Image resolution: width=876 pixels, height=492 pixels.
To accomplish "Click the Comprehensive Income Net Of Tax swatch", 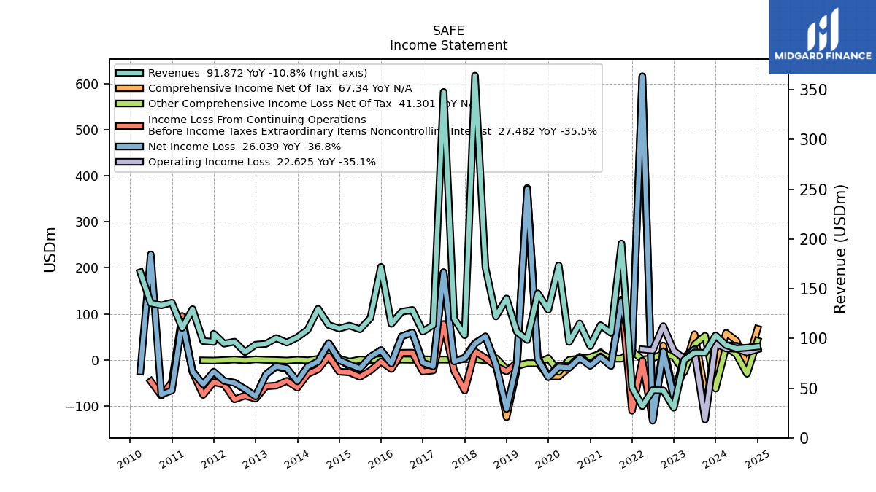I will [130, 88].
